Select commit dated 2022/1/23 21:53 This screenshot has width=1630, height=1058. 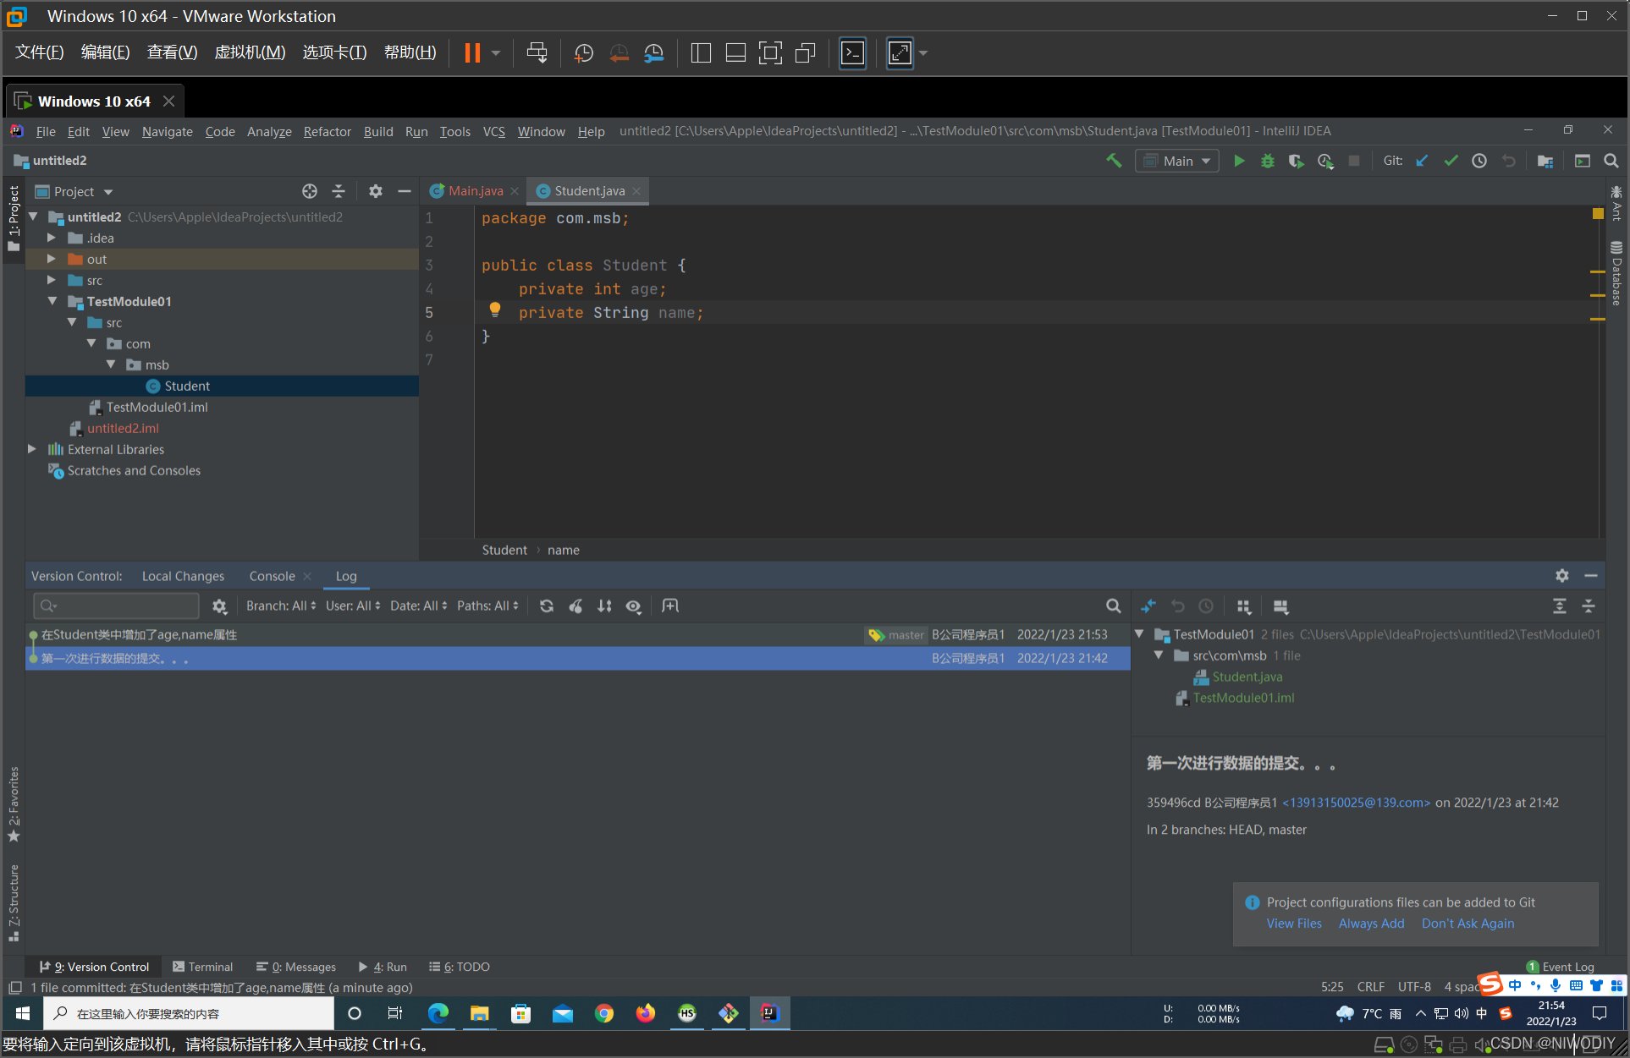[578, 634]
